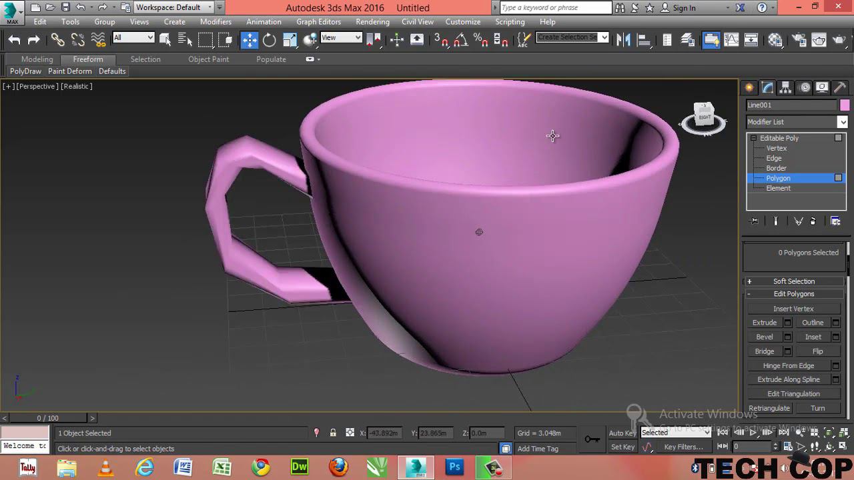Choose the Rectangular Selection Region tool
854x480 pixels.
[x=205, y=40]
